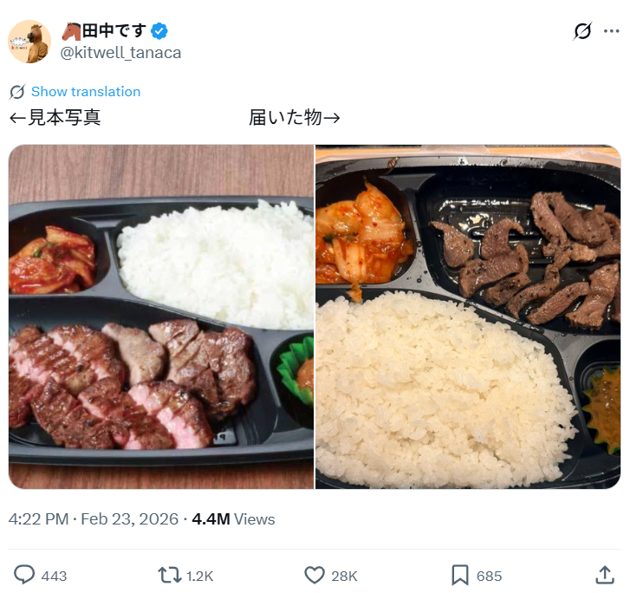
Task: Repost using the 1.2K retweet icon
Action: coord(170,576)
